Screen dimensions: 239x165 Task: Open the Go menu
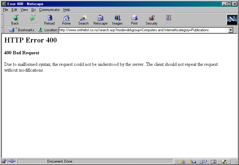click(33, 10)
